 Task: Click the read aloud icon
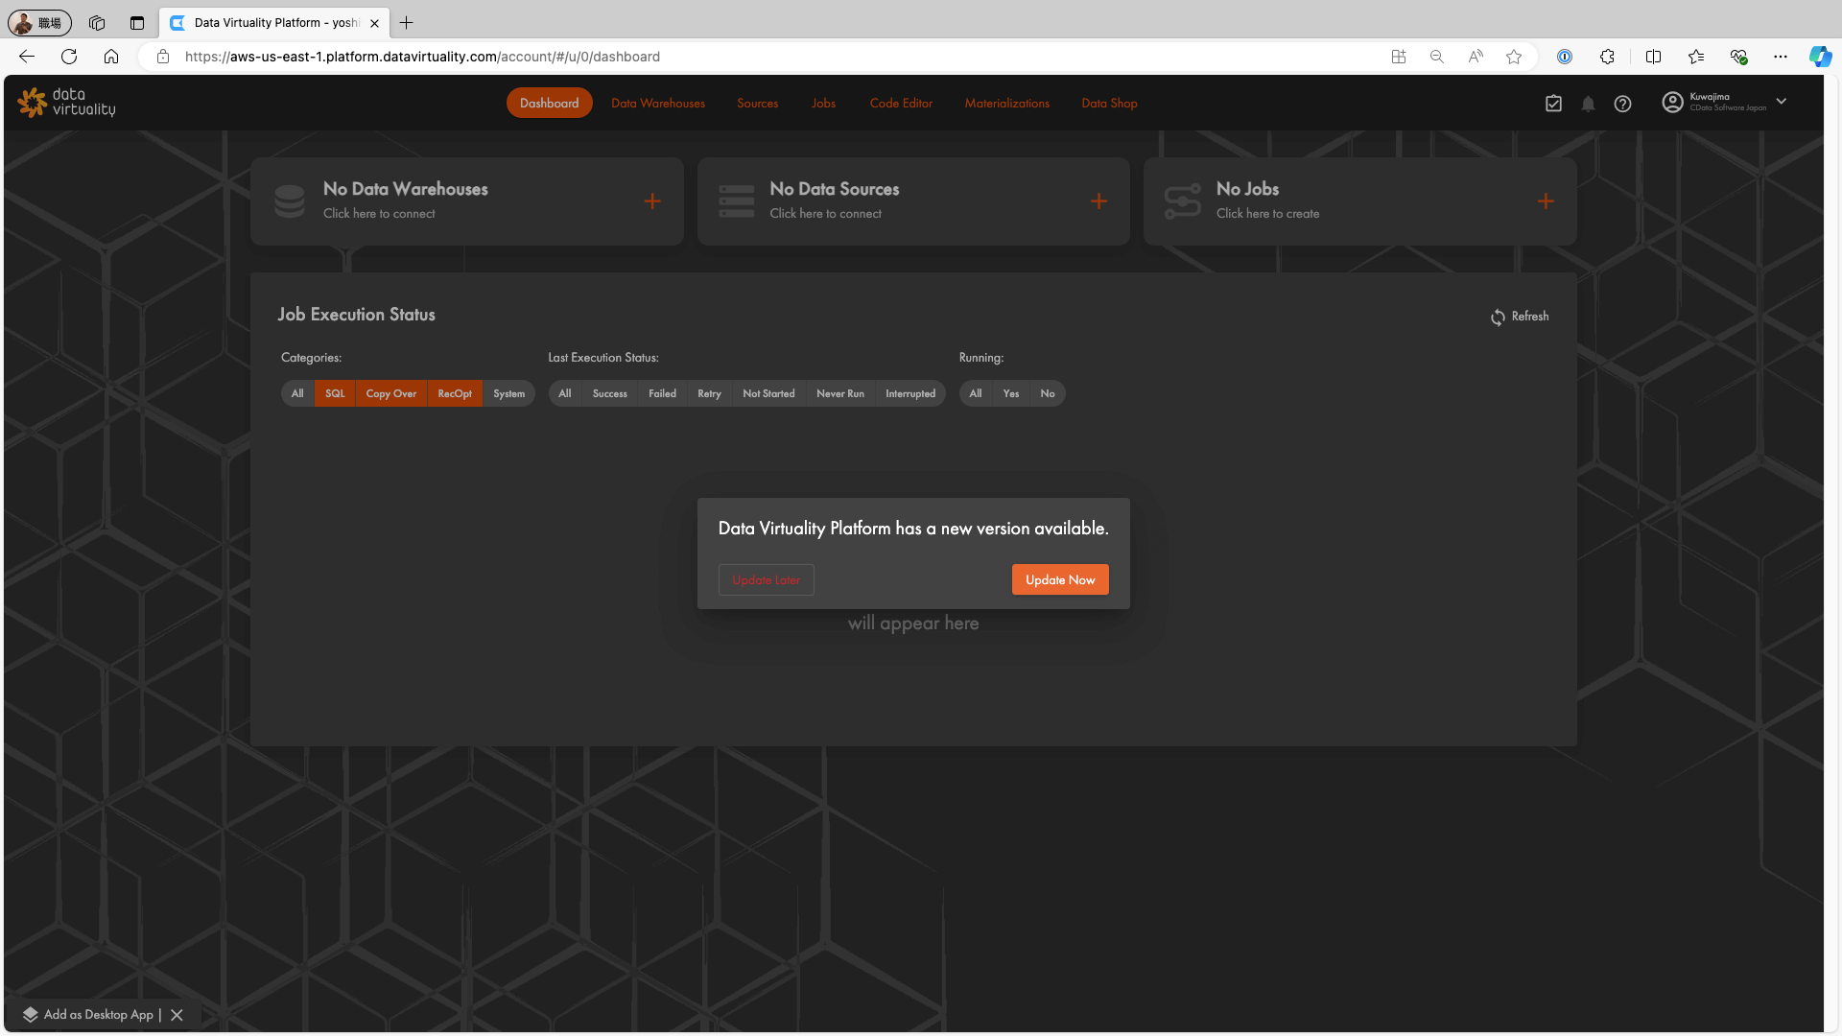[1476, 57]
